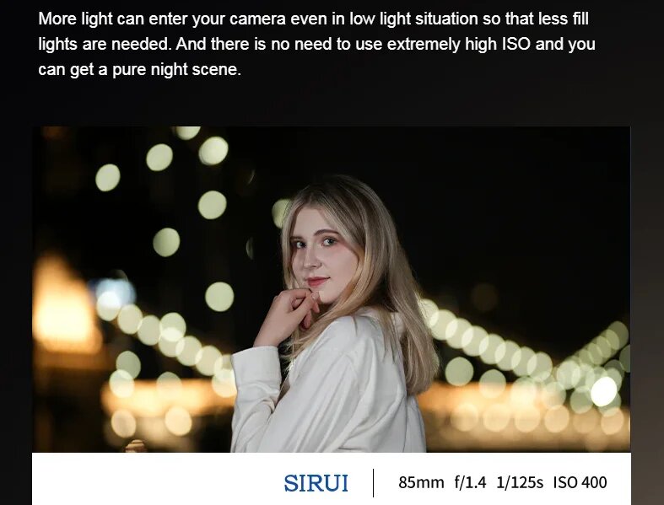Click the 1/125s shutter speed label

(x=520, y=482)
